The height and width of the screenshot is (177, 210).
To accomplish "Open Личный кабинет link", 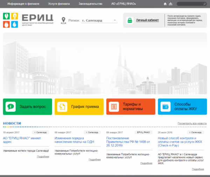I will point(147,20).
